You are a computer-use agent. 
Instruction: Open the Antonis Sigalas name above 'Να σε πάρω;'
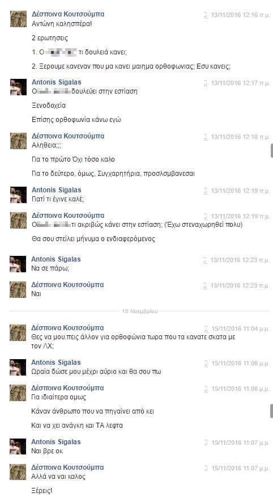pyautogui.click(x=56, y=259)
